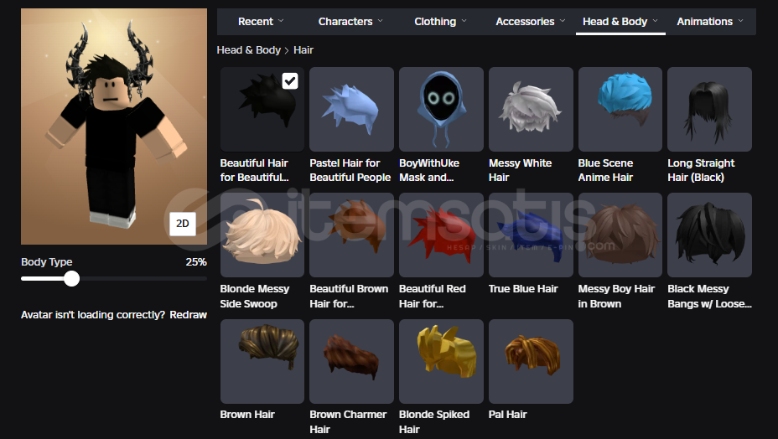Screen dimensions: 778x439
Task: Click the Hair breadcrumb
Action: [303, 50]
